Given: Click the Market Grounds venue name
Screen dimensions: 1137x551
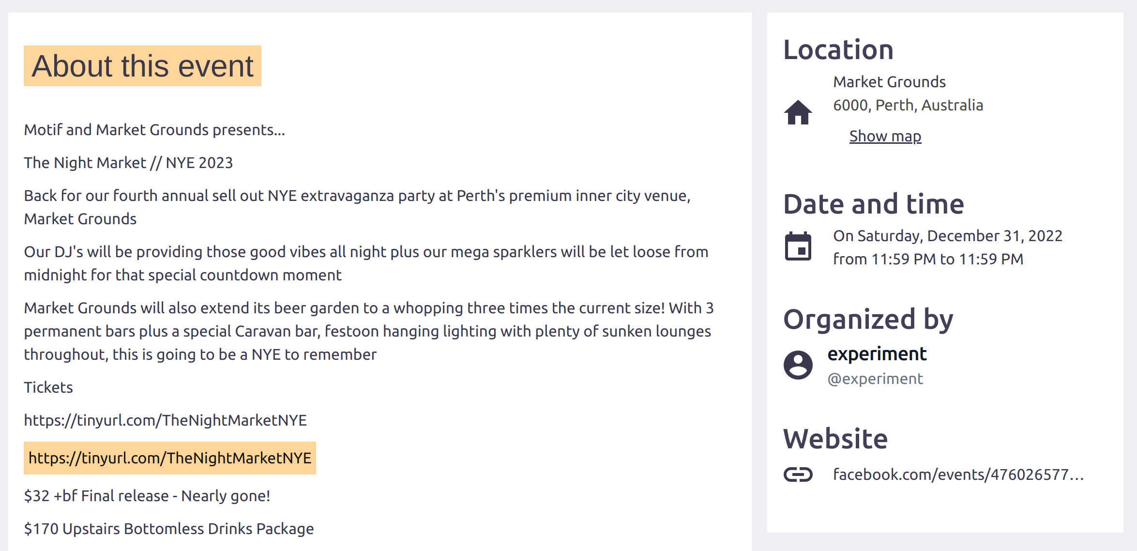Looking at the screenshot, I should pyautogui.click(x=889, y=82).
